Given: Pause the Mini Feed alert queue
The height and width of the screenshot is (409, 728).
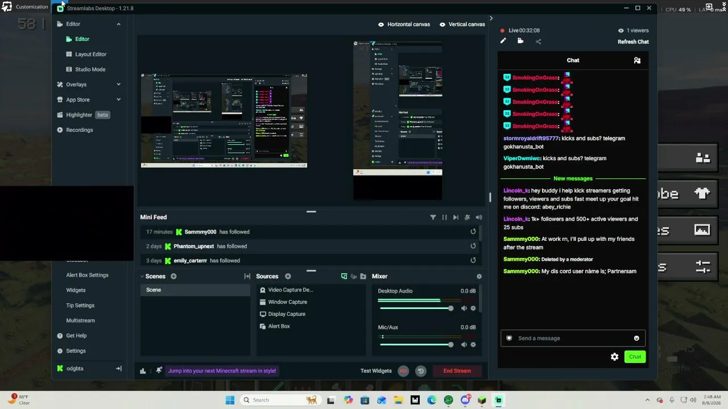Looking at the screenshot, I should (444, 218).
